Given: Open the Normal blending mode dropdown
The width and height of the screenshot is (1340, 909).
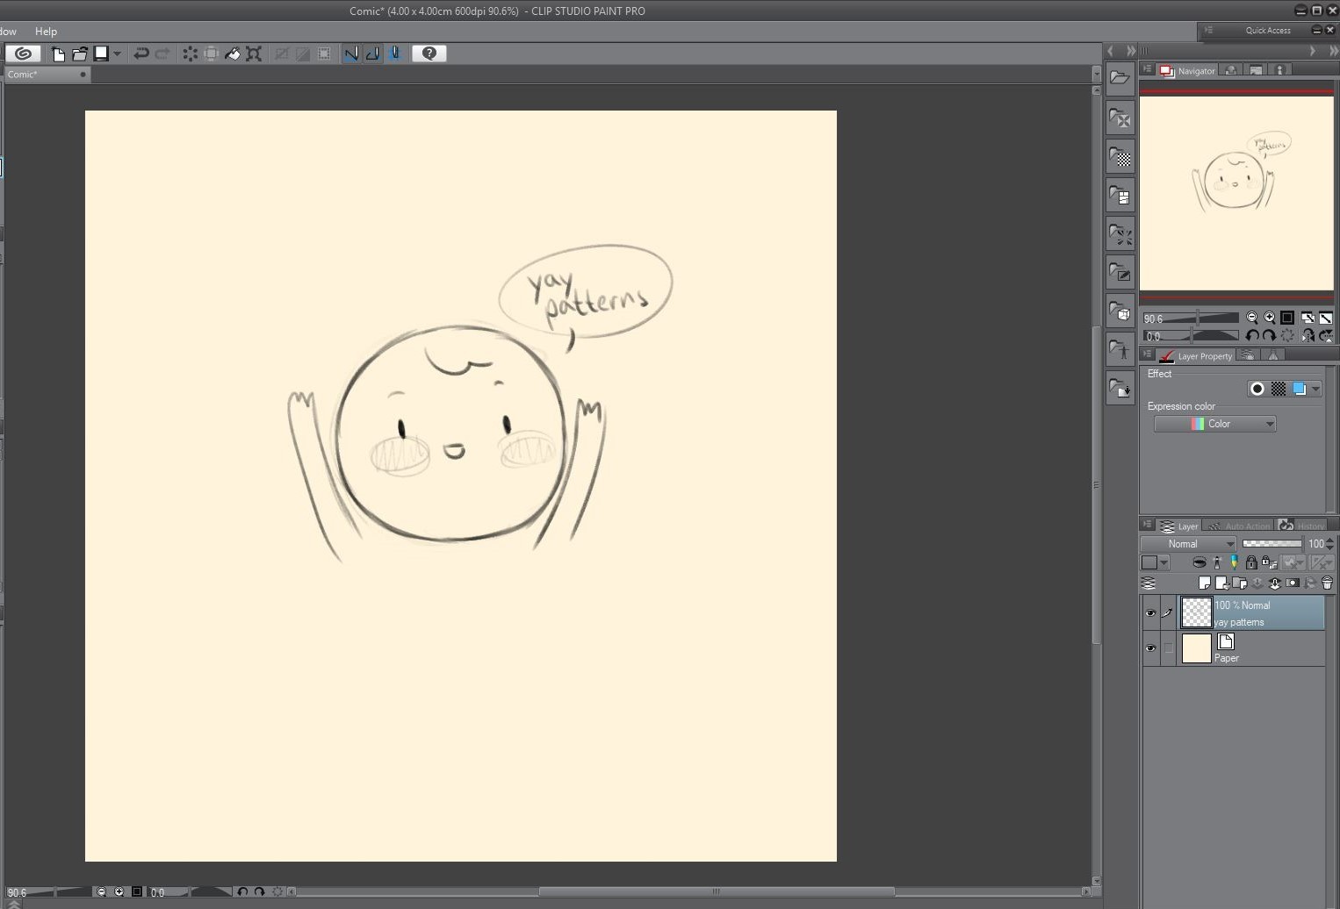Looking at the screenshot, I should (x=1188, y=544).
